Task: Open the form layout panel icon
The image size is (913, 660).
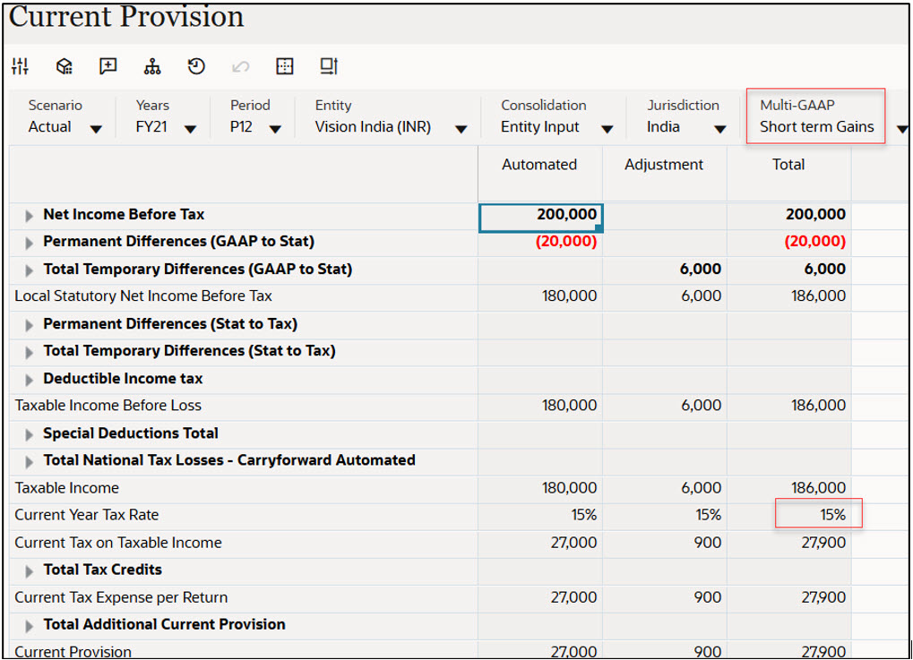Action: [329, 66]
